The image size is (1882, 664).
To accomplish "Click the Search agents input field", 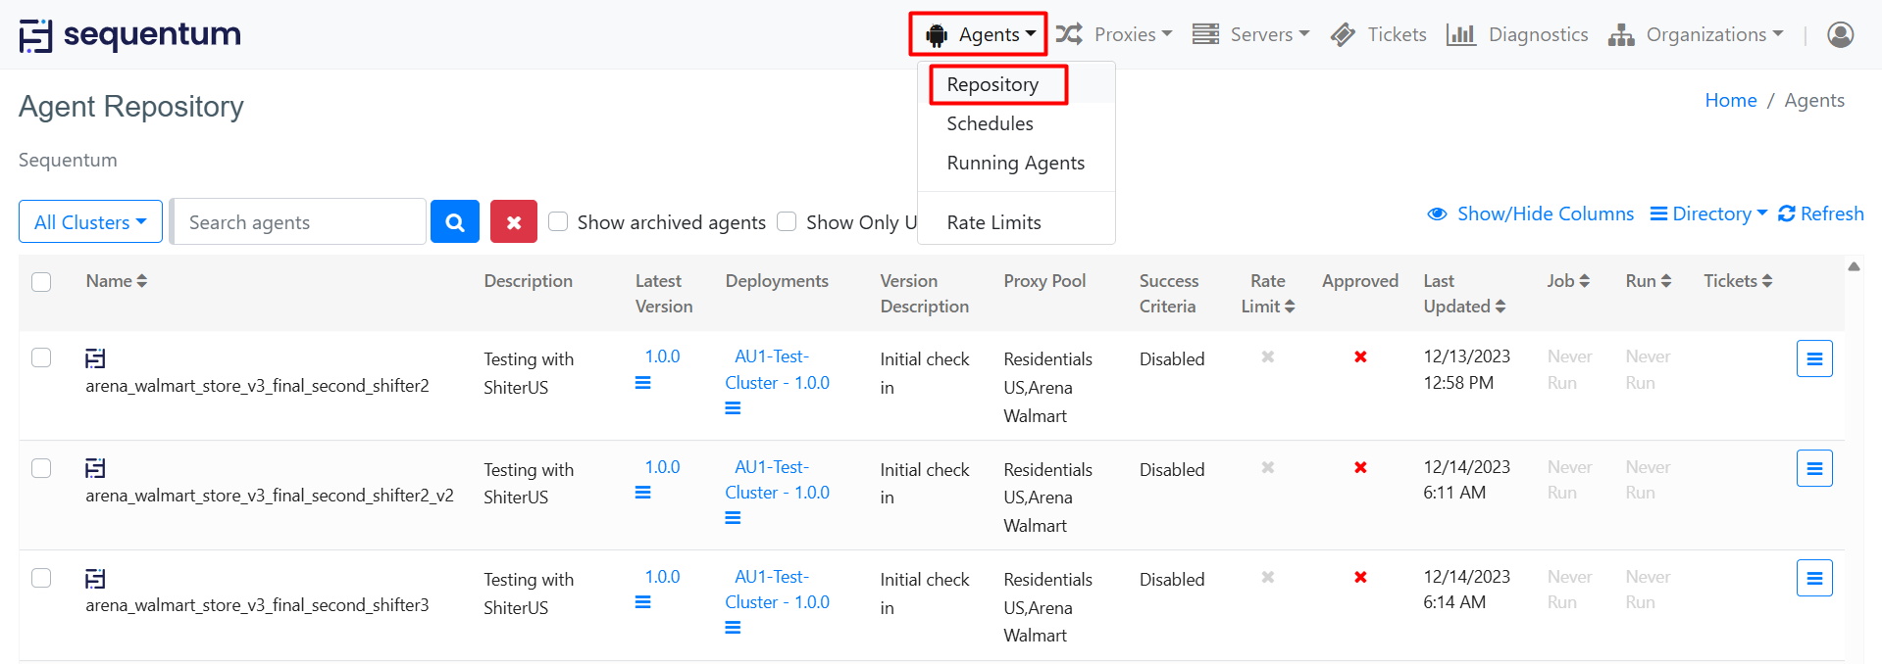I will point(299,222).
